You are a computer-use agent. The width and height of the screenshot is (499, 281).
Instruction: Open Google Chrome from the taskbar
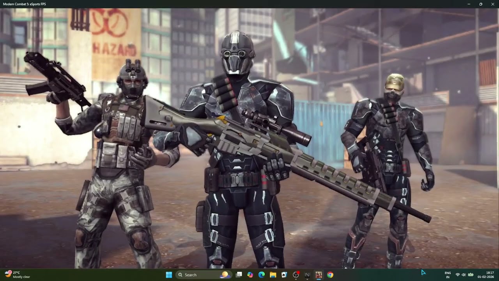(x=330, y=275)
